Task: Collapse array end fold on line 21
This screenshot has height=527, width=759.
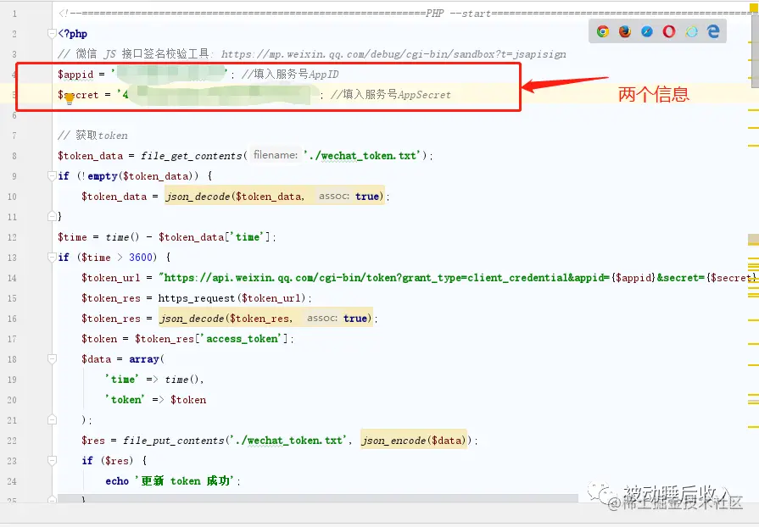Action: pyautogui.click(x=52, y=419)
